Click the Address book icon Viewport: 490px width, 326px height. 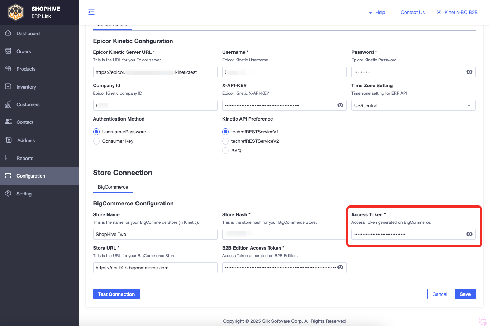pos(9,140)
